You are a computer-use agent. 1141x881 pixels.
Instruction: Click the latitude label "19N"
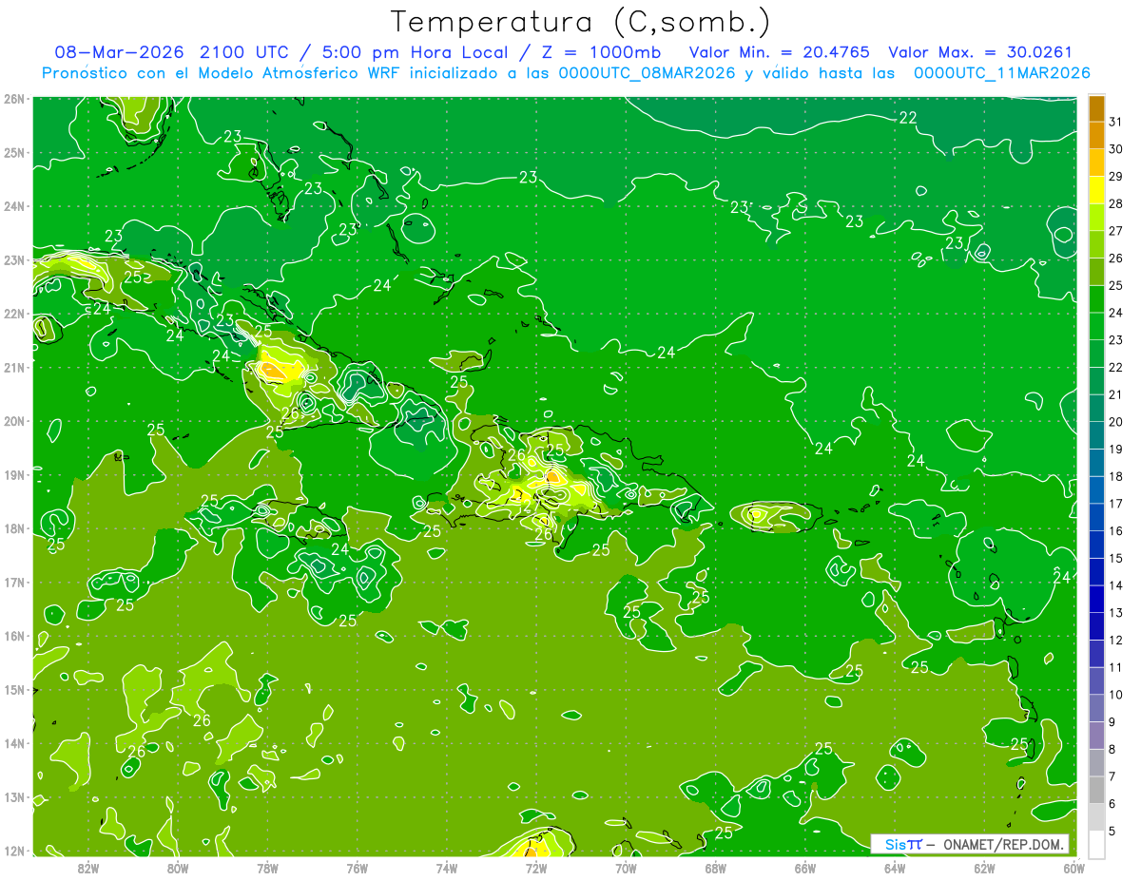[x=15, y=475]
